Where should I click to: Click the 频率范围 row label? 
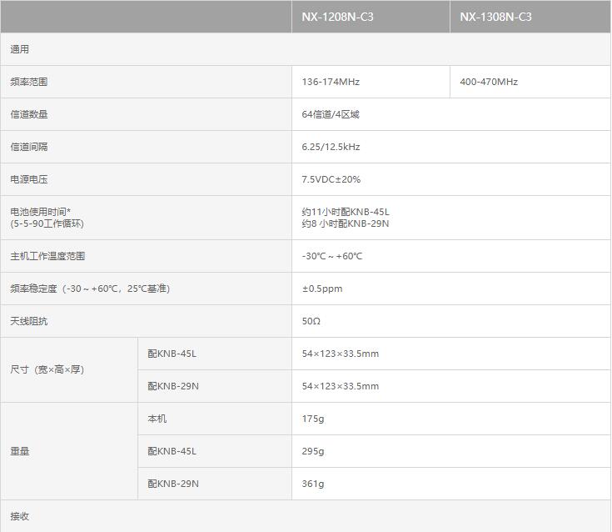pos(29,82)
